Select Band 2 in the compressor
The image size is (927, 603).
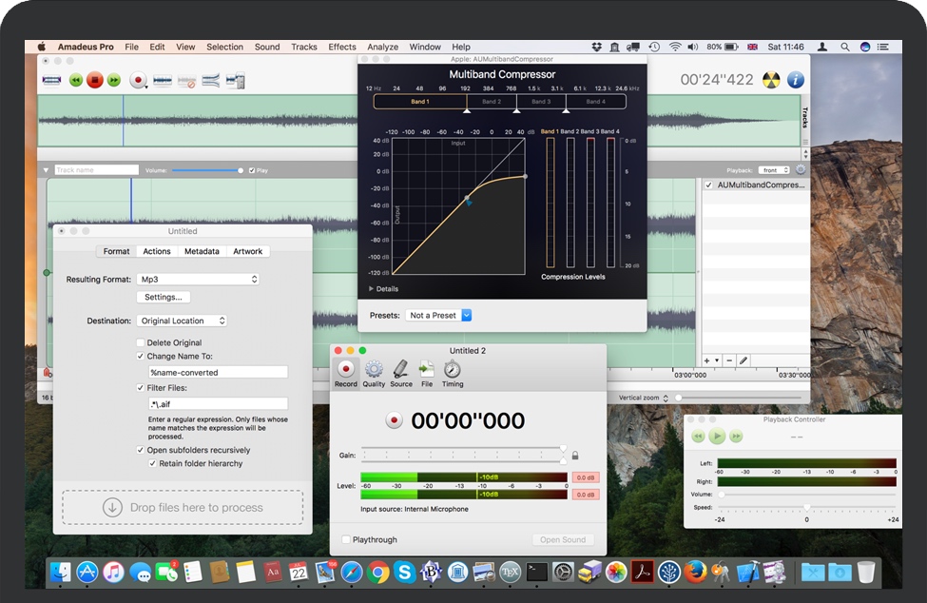pos(492,102)
